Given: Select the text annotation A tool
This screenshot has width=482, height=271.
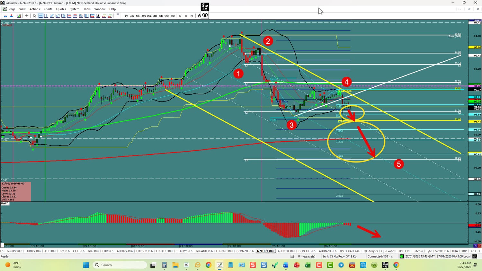Looking at the screenshot, I should [x=98, y=16].
